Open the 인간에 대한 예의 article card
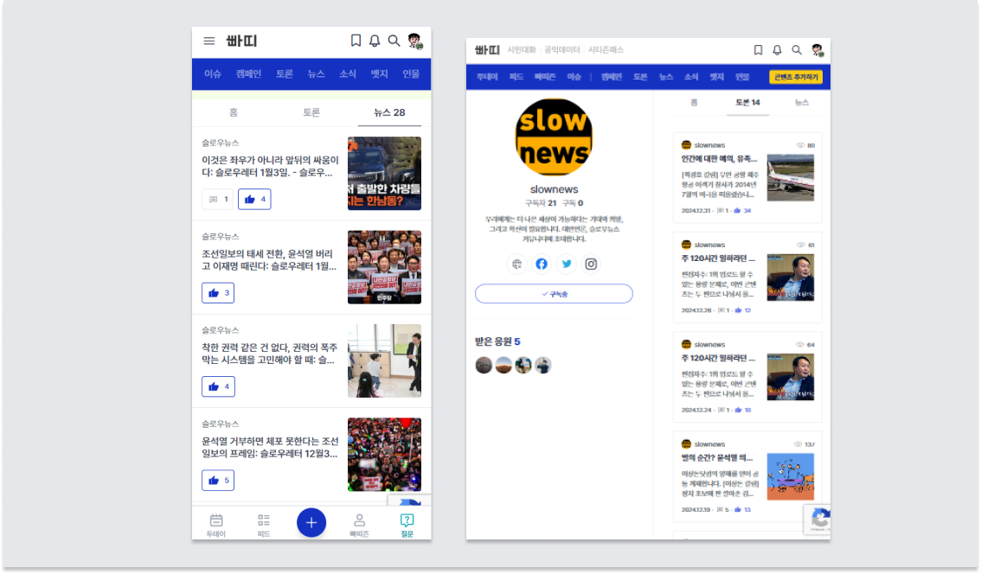This screenshot has width=981, height=574. point(747,177)
